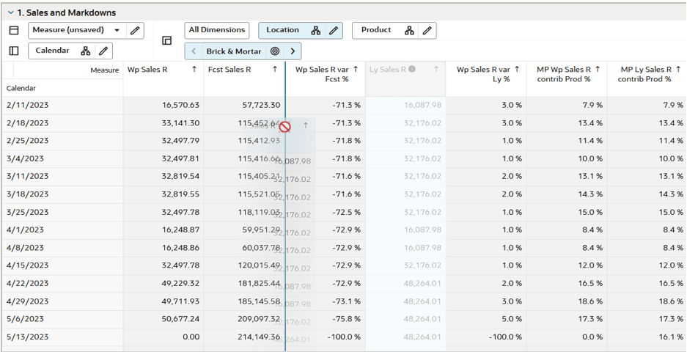Select the 2/11/2023 calendar row

[62, 105]
